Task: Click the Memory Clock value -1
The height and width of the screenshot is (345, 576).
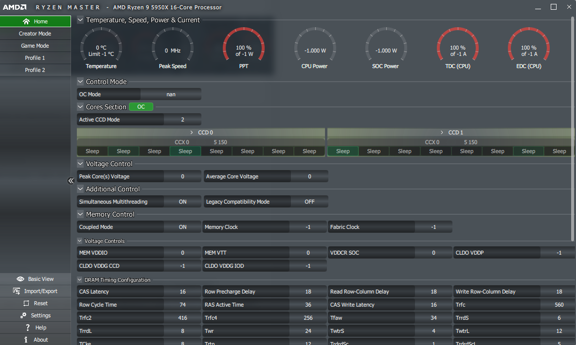Action: click(308, 227)
